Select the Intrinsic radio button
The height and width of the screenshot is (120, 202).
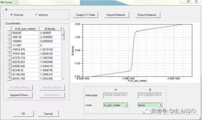tap(36, 15)
